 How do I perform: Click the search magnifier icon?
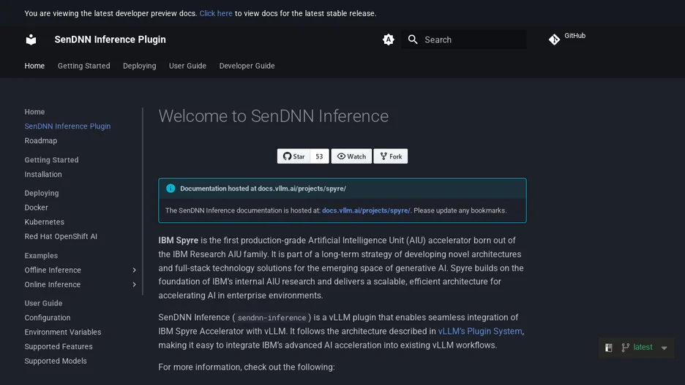[413, 39]
